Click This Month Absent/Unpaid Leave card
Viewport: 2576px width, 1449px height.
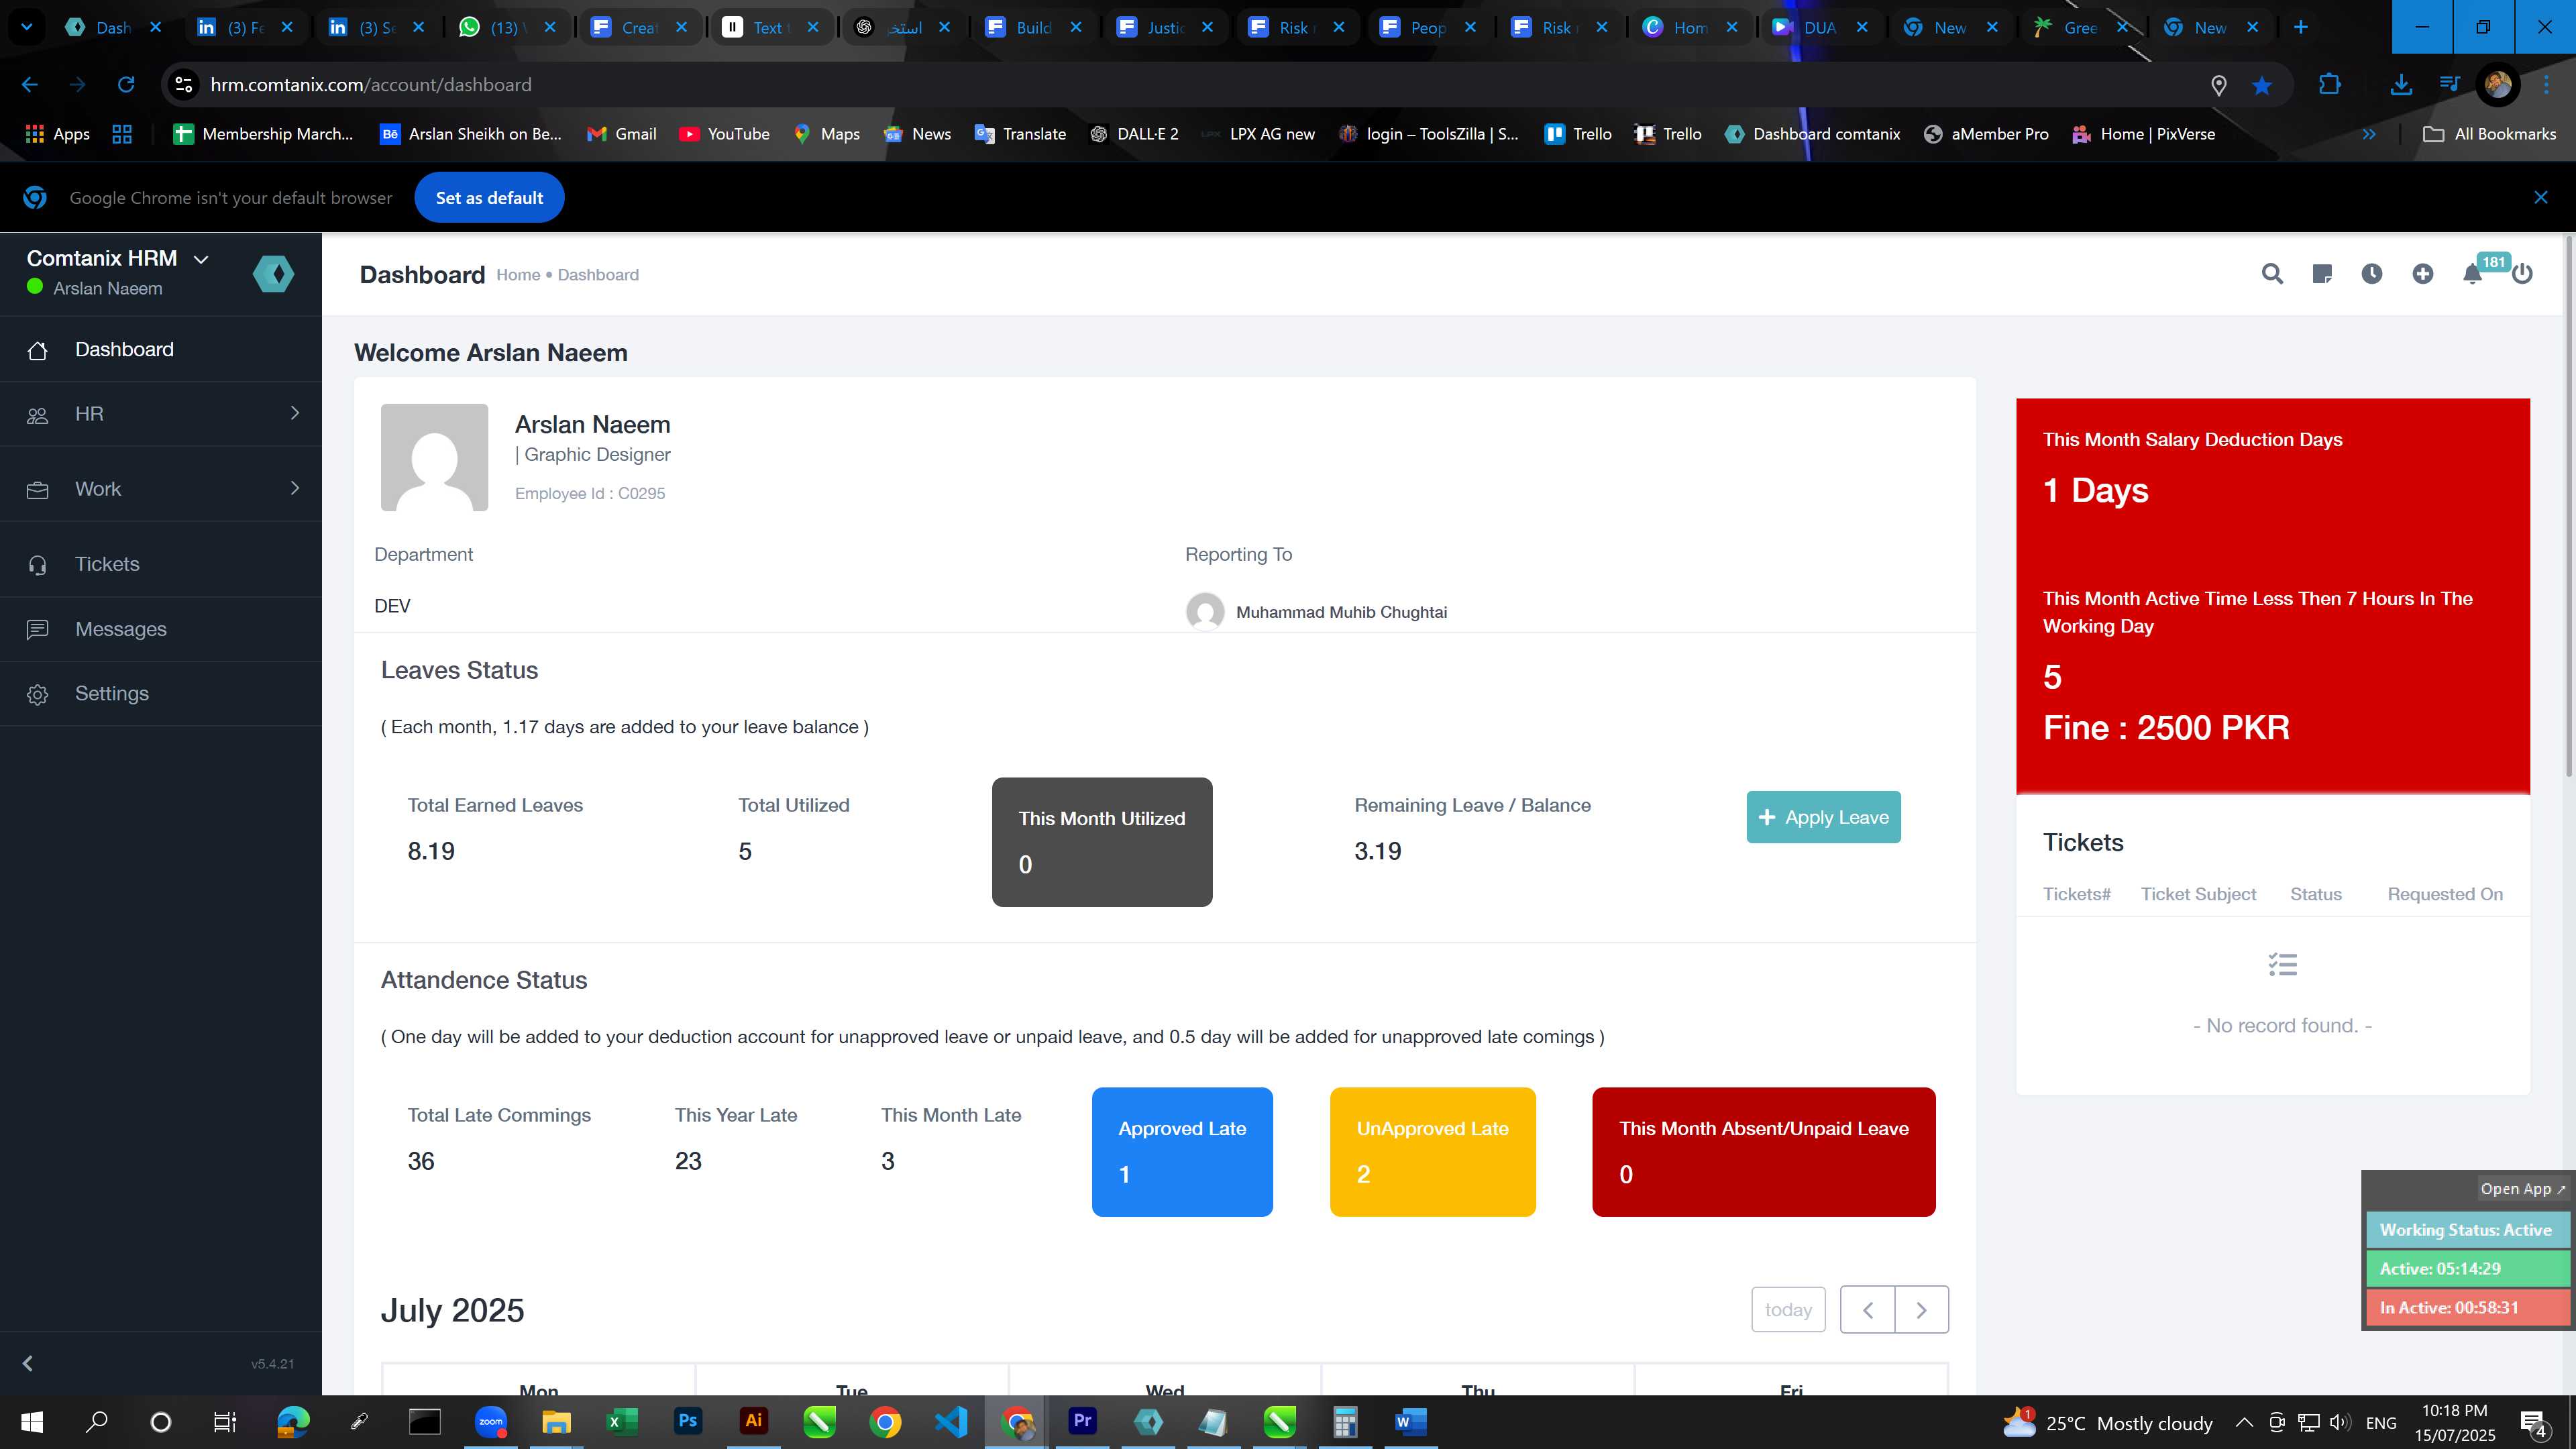pyautogui.click(x=1763, y=1152)
